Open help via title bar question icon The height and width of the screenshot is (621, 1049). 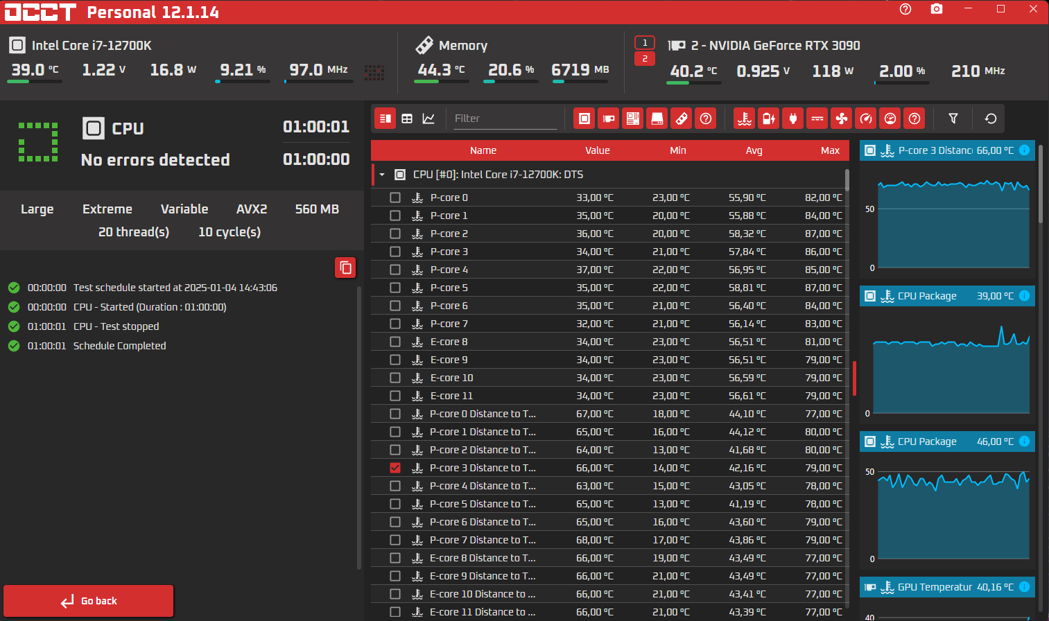click(905, 9)
